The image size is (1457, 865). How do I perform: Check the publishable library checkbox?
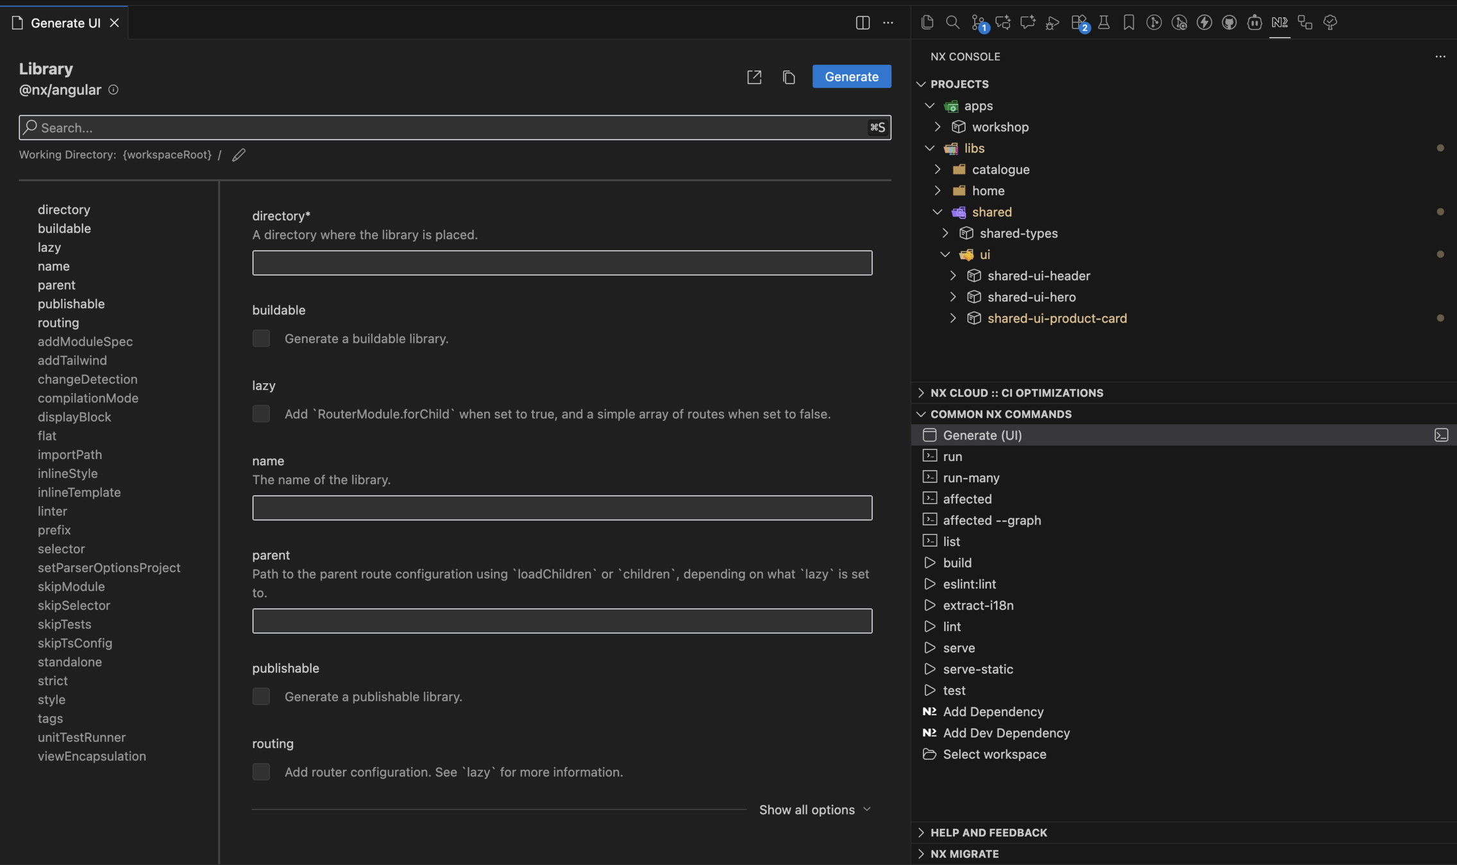tap(261, 696)
